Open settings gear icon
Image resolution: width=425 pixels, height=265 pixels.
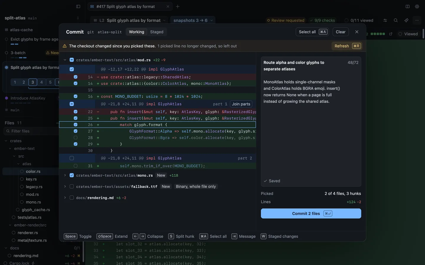417,6
